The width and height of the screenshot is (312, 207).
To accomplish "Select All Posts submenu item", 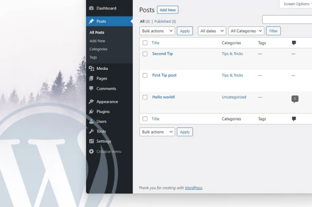I will [97, 33].
